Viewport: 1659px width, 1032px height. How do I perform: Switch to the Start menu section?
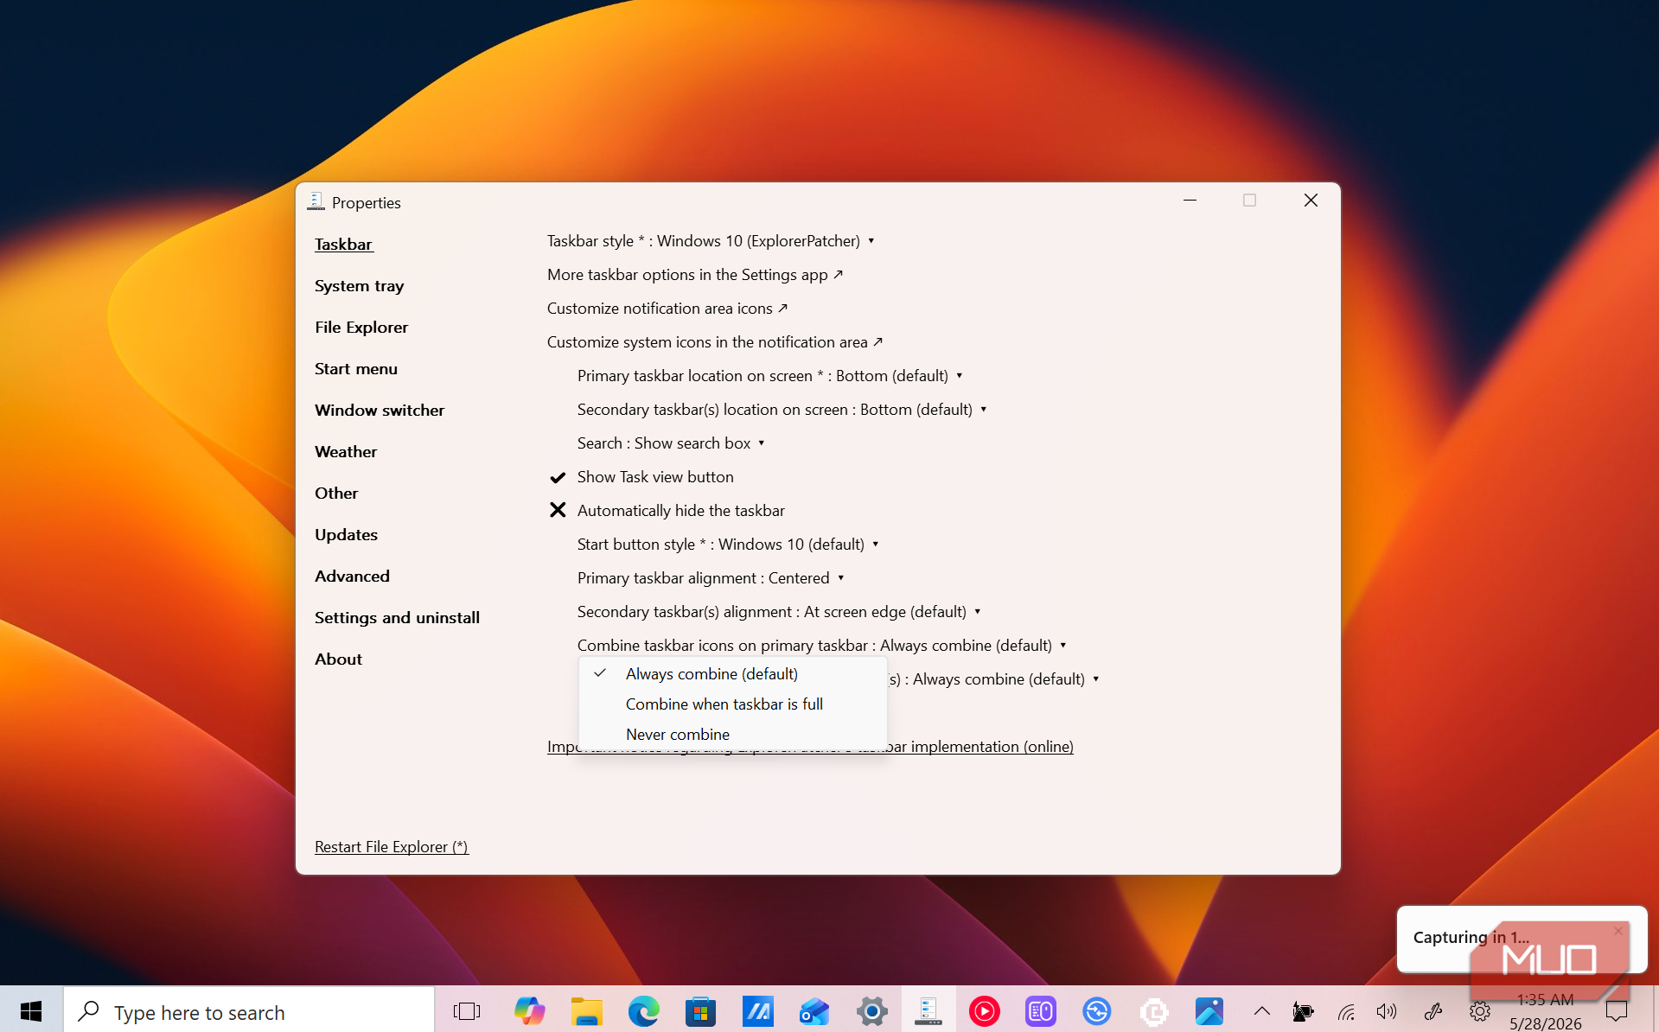(356, 369)
